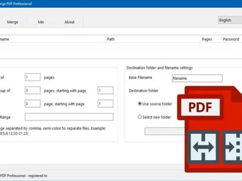
Task: Focus group size field before 'pages, starting with page'
Action: 32,90
